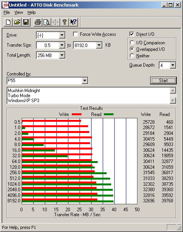Expand the Queue Depth dropdown

[173, 65]
